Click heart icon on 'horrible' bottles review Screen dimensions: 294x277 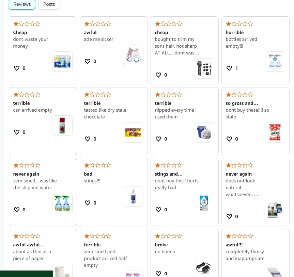pos(229,68)
